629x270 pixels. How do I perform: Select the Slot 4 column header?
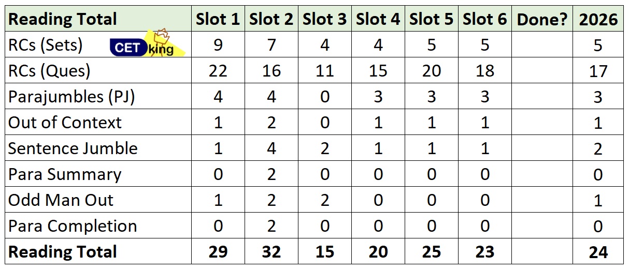378,20
